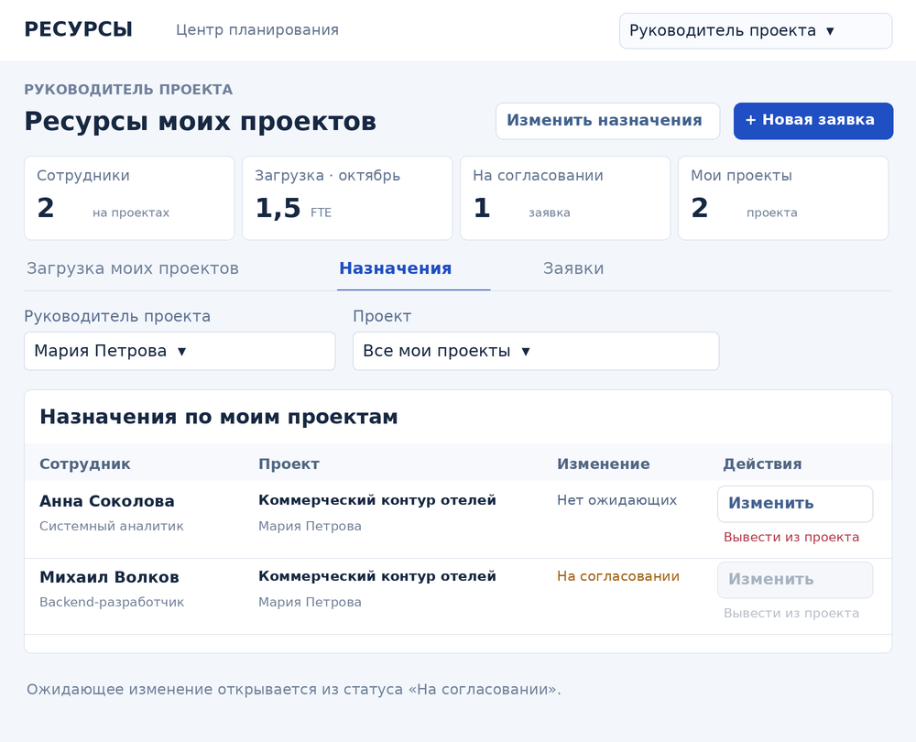Screen dimensions: 916x742
Task: Open the 'Все мои проекты' project filter
Action: [536, 351]
